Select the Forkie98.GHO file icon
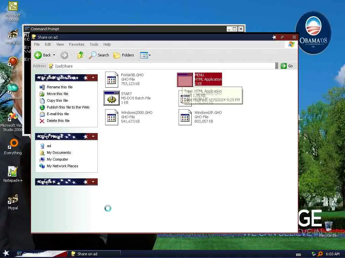The image size is (345, 258). (x=112, y=80)
